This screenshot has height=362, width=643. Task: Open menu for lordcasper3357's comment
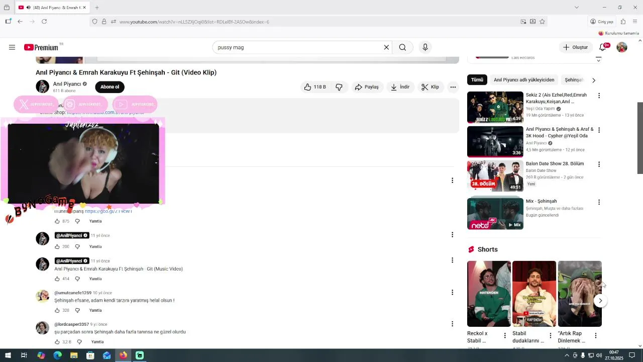pyautogui.click(x=452, y=324)
